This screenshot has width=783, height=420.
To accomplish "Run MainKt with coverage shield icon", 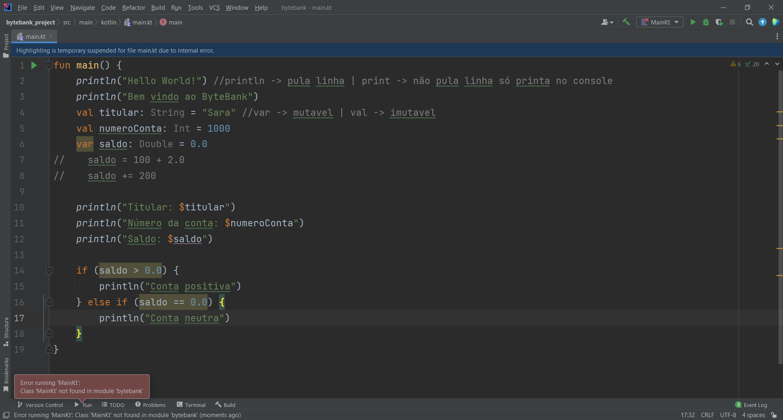I will coord(719,22).
